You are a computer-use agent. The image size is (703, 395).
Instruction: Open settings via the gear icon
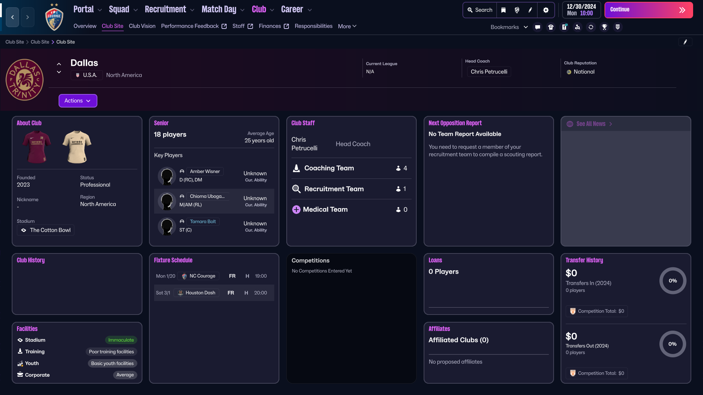point(546,10)
